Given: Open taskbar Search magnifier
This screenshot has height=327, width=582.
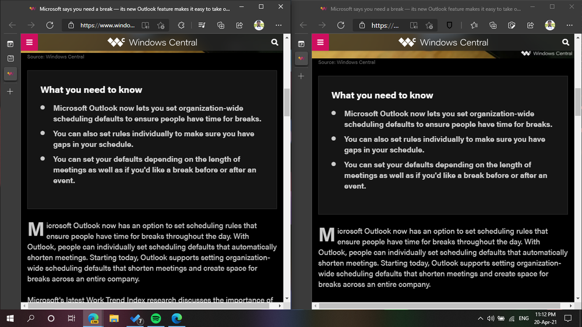Looking at the screenshot, I should [x=31, y=318].
